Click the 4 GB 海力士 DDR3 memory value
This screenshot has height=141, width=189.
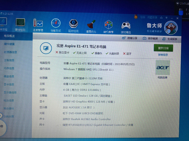(x=82, y=90)
